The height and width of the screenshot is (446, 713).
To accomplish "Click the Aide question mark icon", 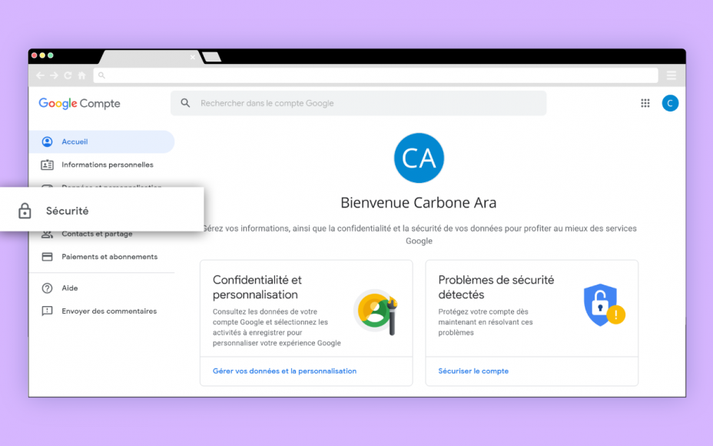I will (x=48, y=288).
